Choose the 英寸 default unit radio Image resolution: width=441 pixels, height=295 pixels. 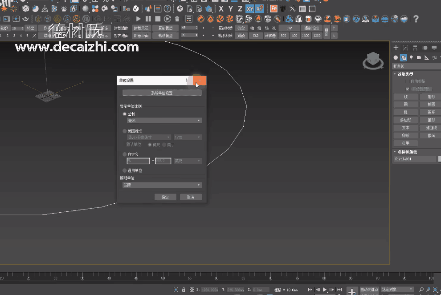164,145
